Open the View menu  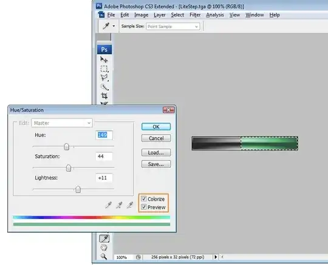coord(234,15)
